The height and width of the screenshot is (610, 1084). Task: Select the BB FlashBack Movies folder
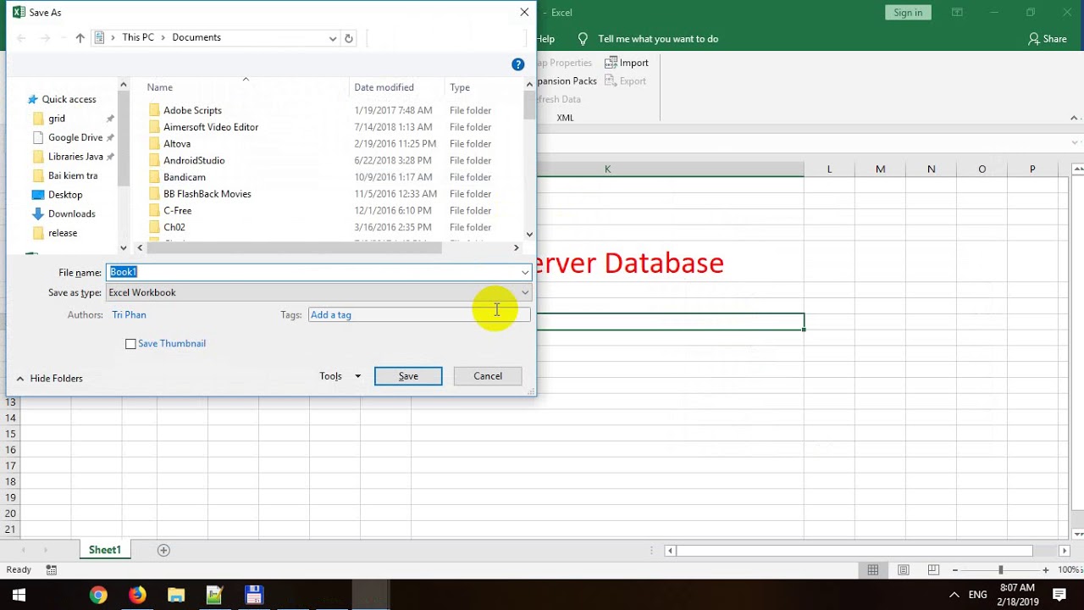[x=207, y=194]
